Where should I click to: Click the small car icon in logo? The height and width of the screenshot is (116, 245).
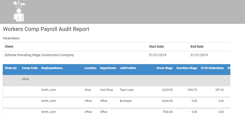tap(23, 4)
